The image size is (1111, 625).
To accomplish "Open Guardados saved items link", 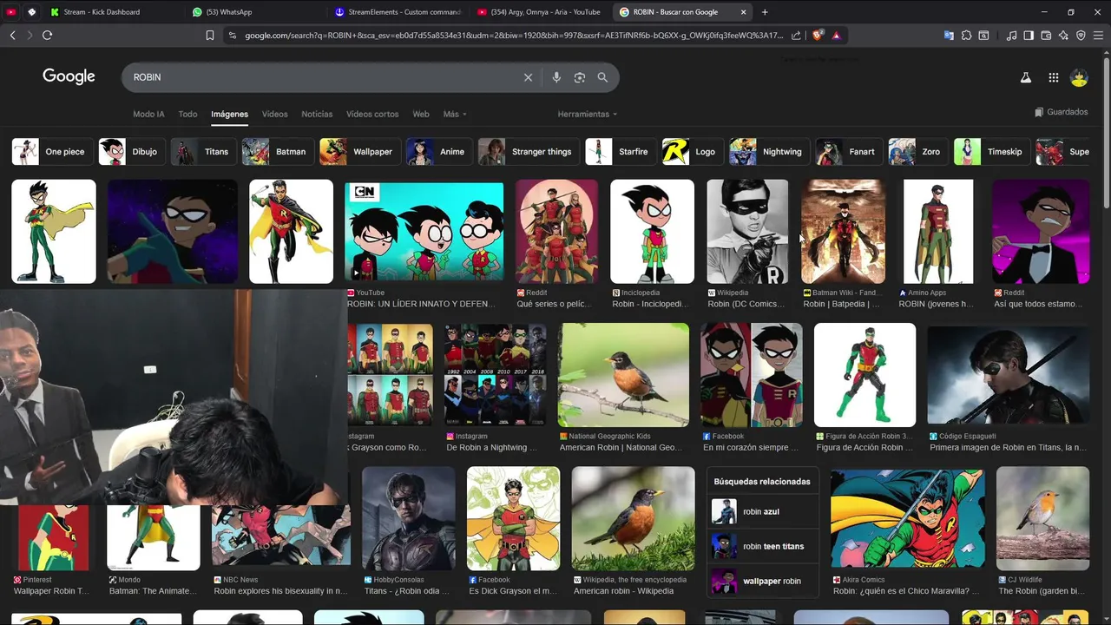I will pos(1062,112).
